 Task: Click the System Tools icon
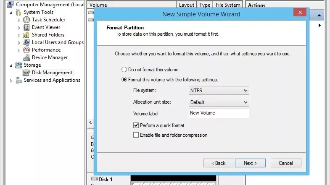tap(18, 12)
